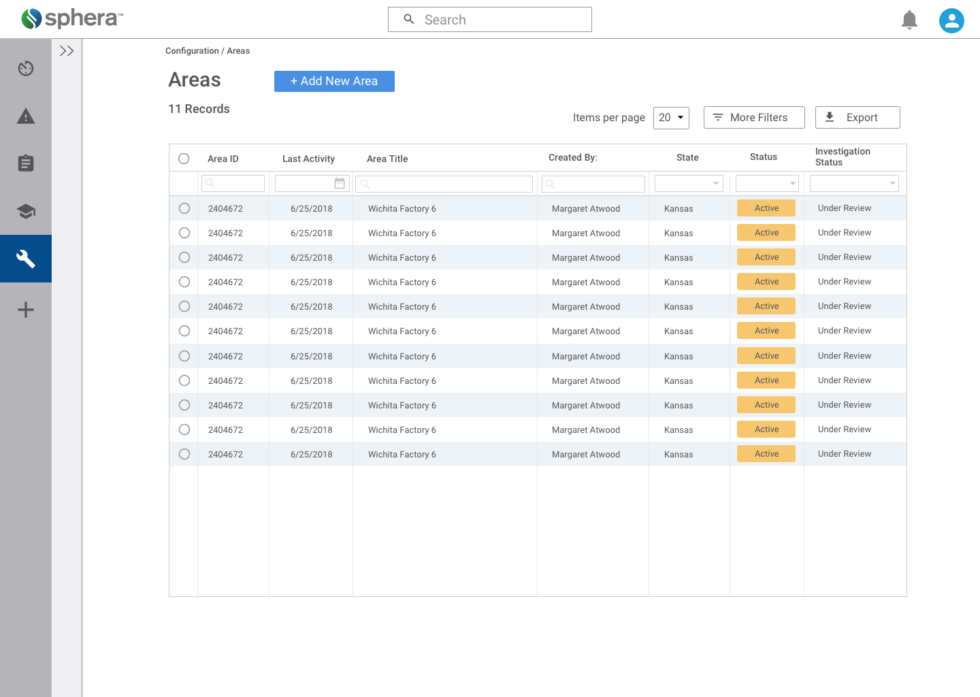
Task: Open the warning triangle sidebar icon
Action: pyautogui.click(x=26, y=116)
